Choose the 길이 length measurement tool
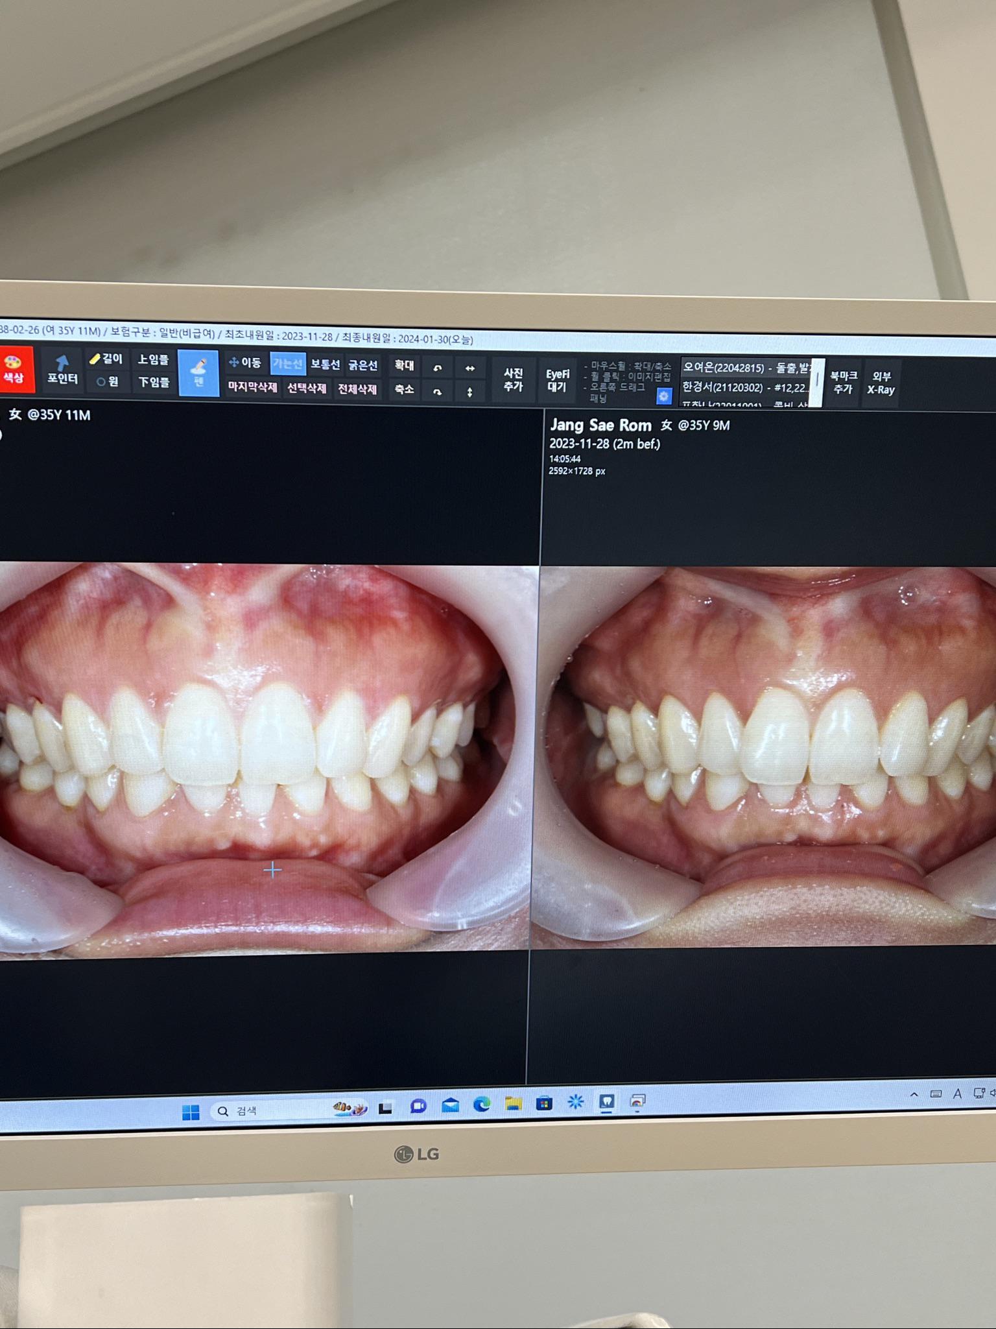Screen dimensions: 996x1329 (107, 359)
